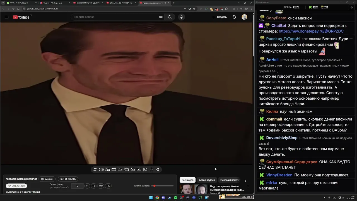This screenshot has height=201, width=357.
Task: Click the audio waves icon in the player toolbar
Action: 101,169
